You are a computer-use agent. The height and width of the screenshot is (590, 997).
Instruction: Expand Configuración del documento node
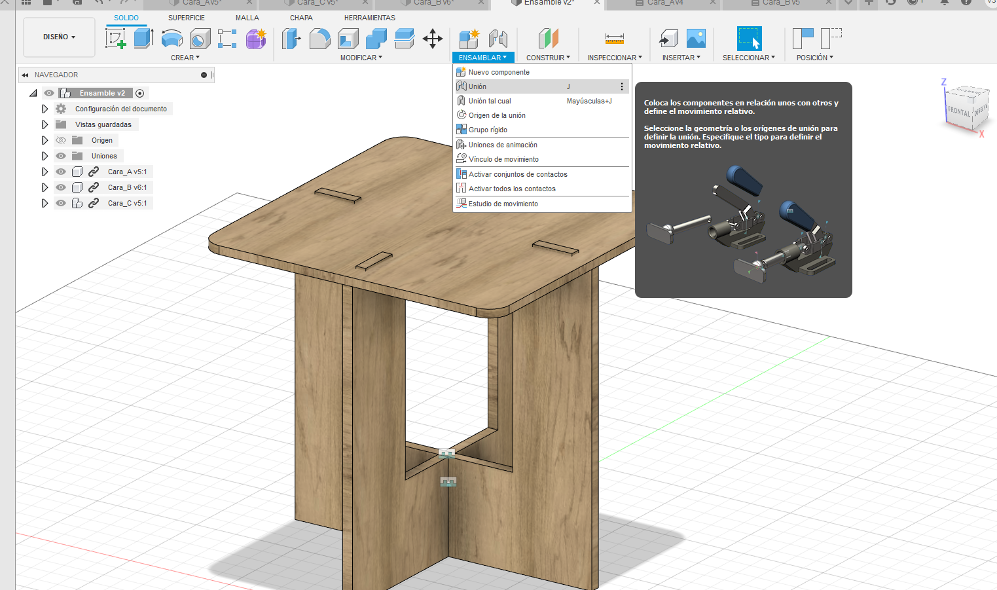coord(45,109)
